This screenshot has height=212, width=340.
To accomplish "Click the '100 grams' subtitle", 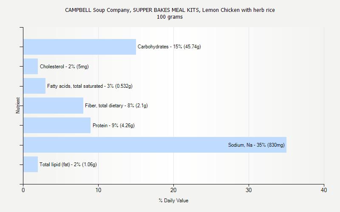I will 170,17.
